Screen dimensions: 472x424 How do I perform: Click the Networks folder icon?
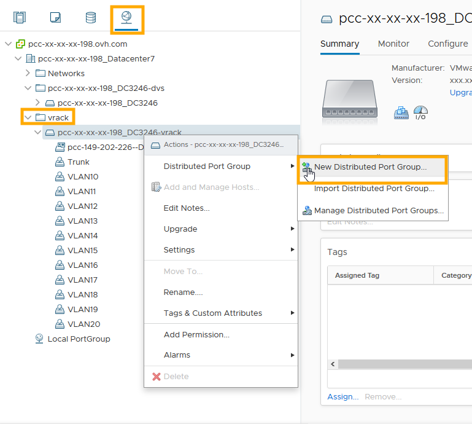tap(41, 73)
